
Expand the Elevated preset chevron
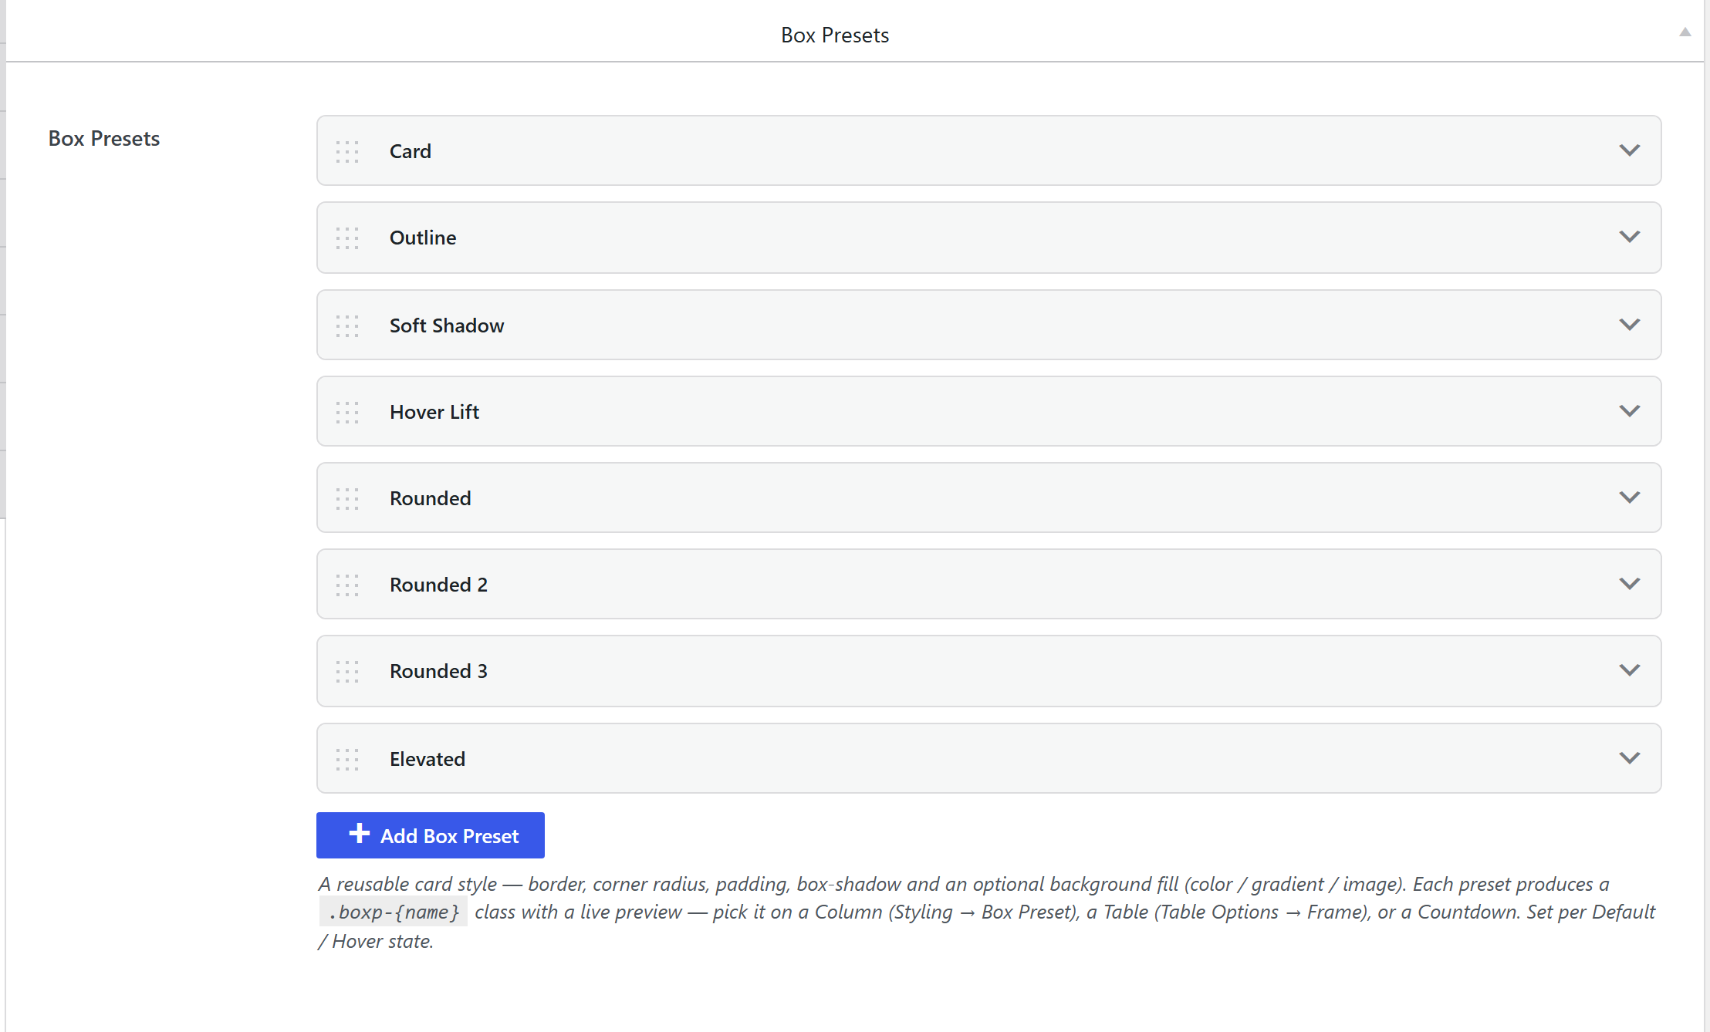tap(1629, 758)
